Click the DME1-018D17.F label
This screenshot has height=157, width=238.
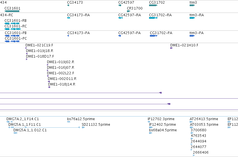pos(40,56)
